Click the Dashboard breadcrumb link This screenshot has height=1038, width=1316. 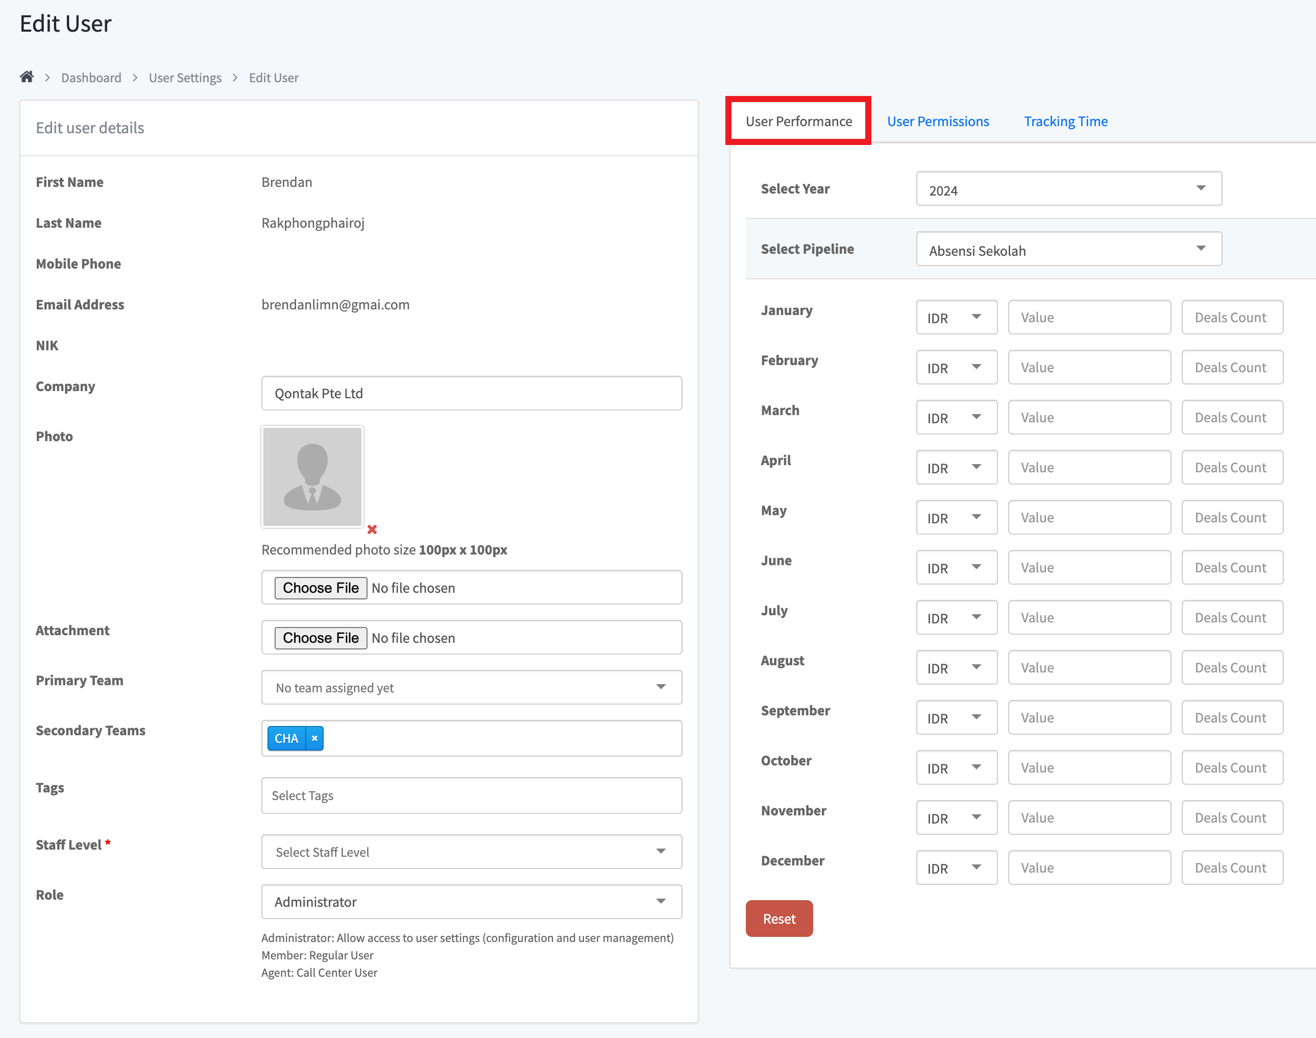pos(91,78)
